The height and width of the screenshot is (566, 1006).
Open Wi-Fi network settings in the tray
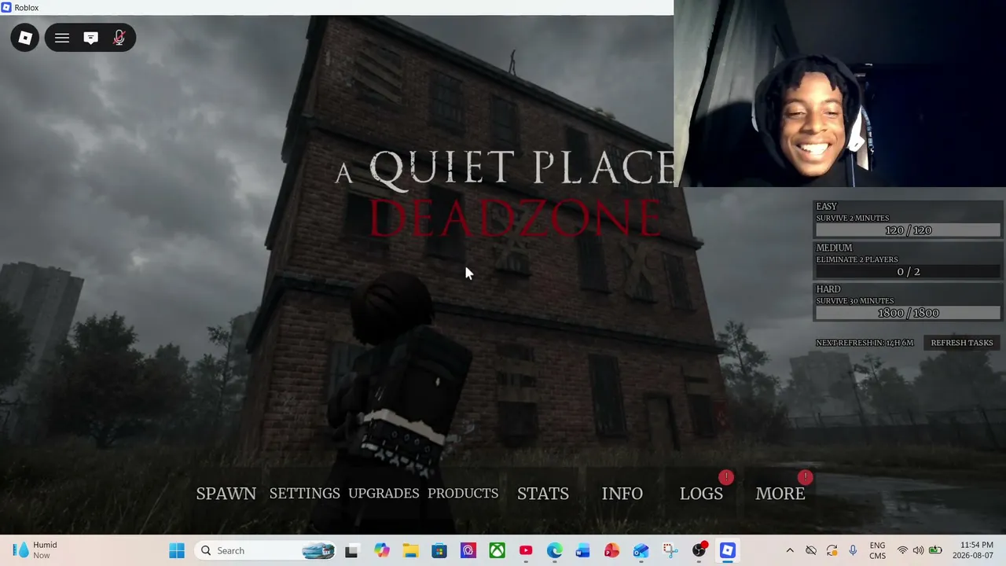tap(902, 551)
